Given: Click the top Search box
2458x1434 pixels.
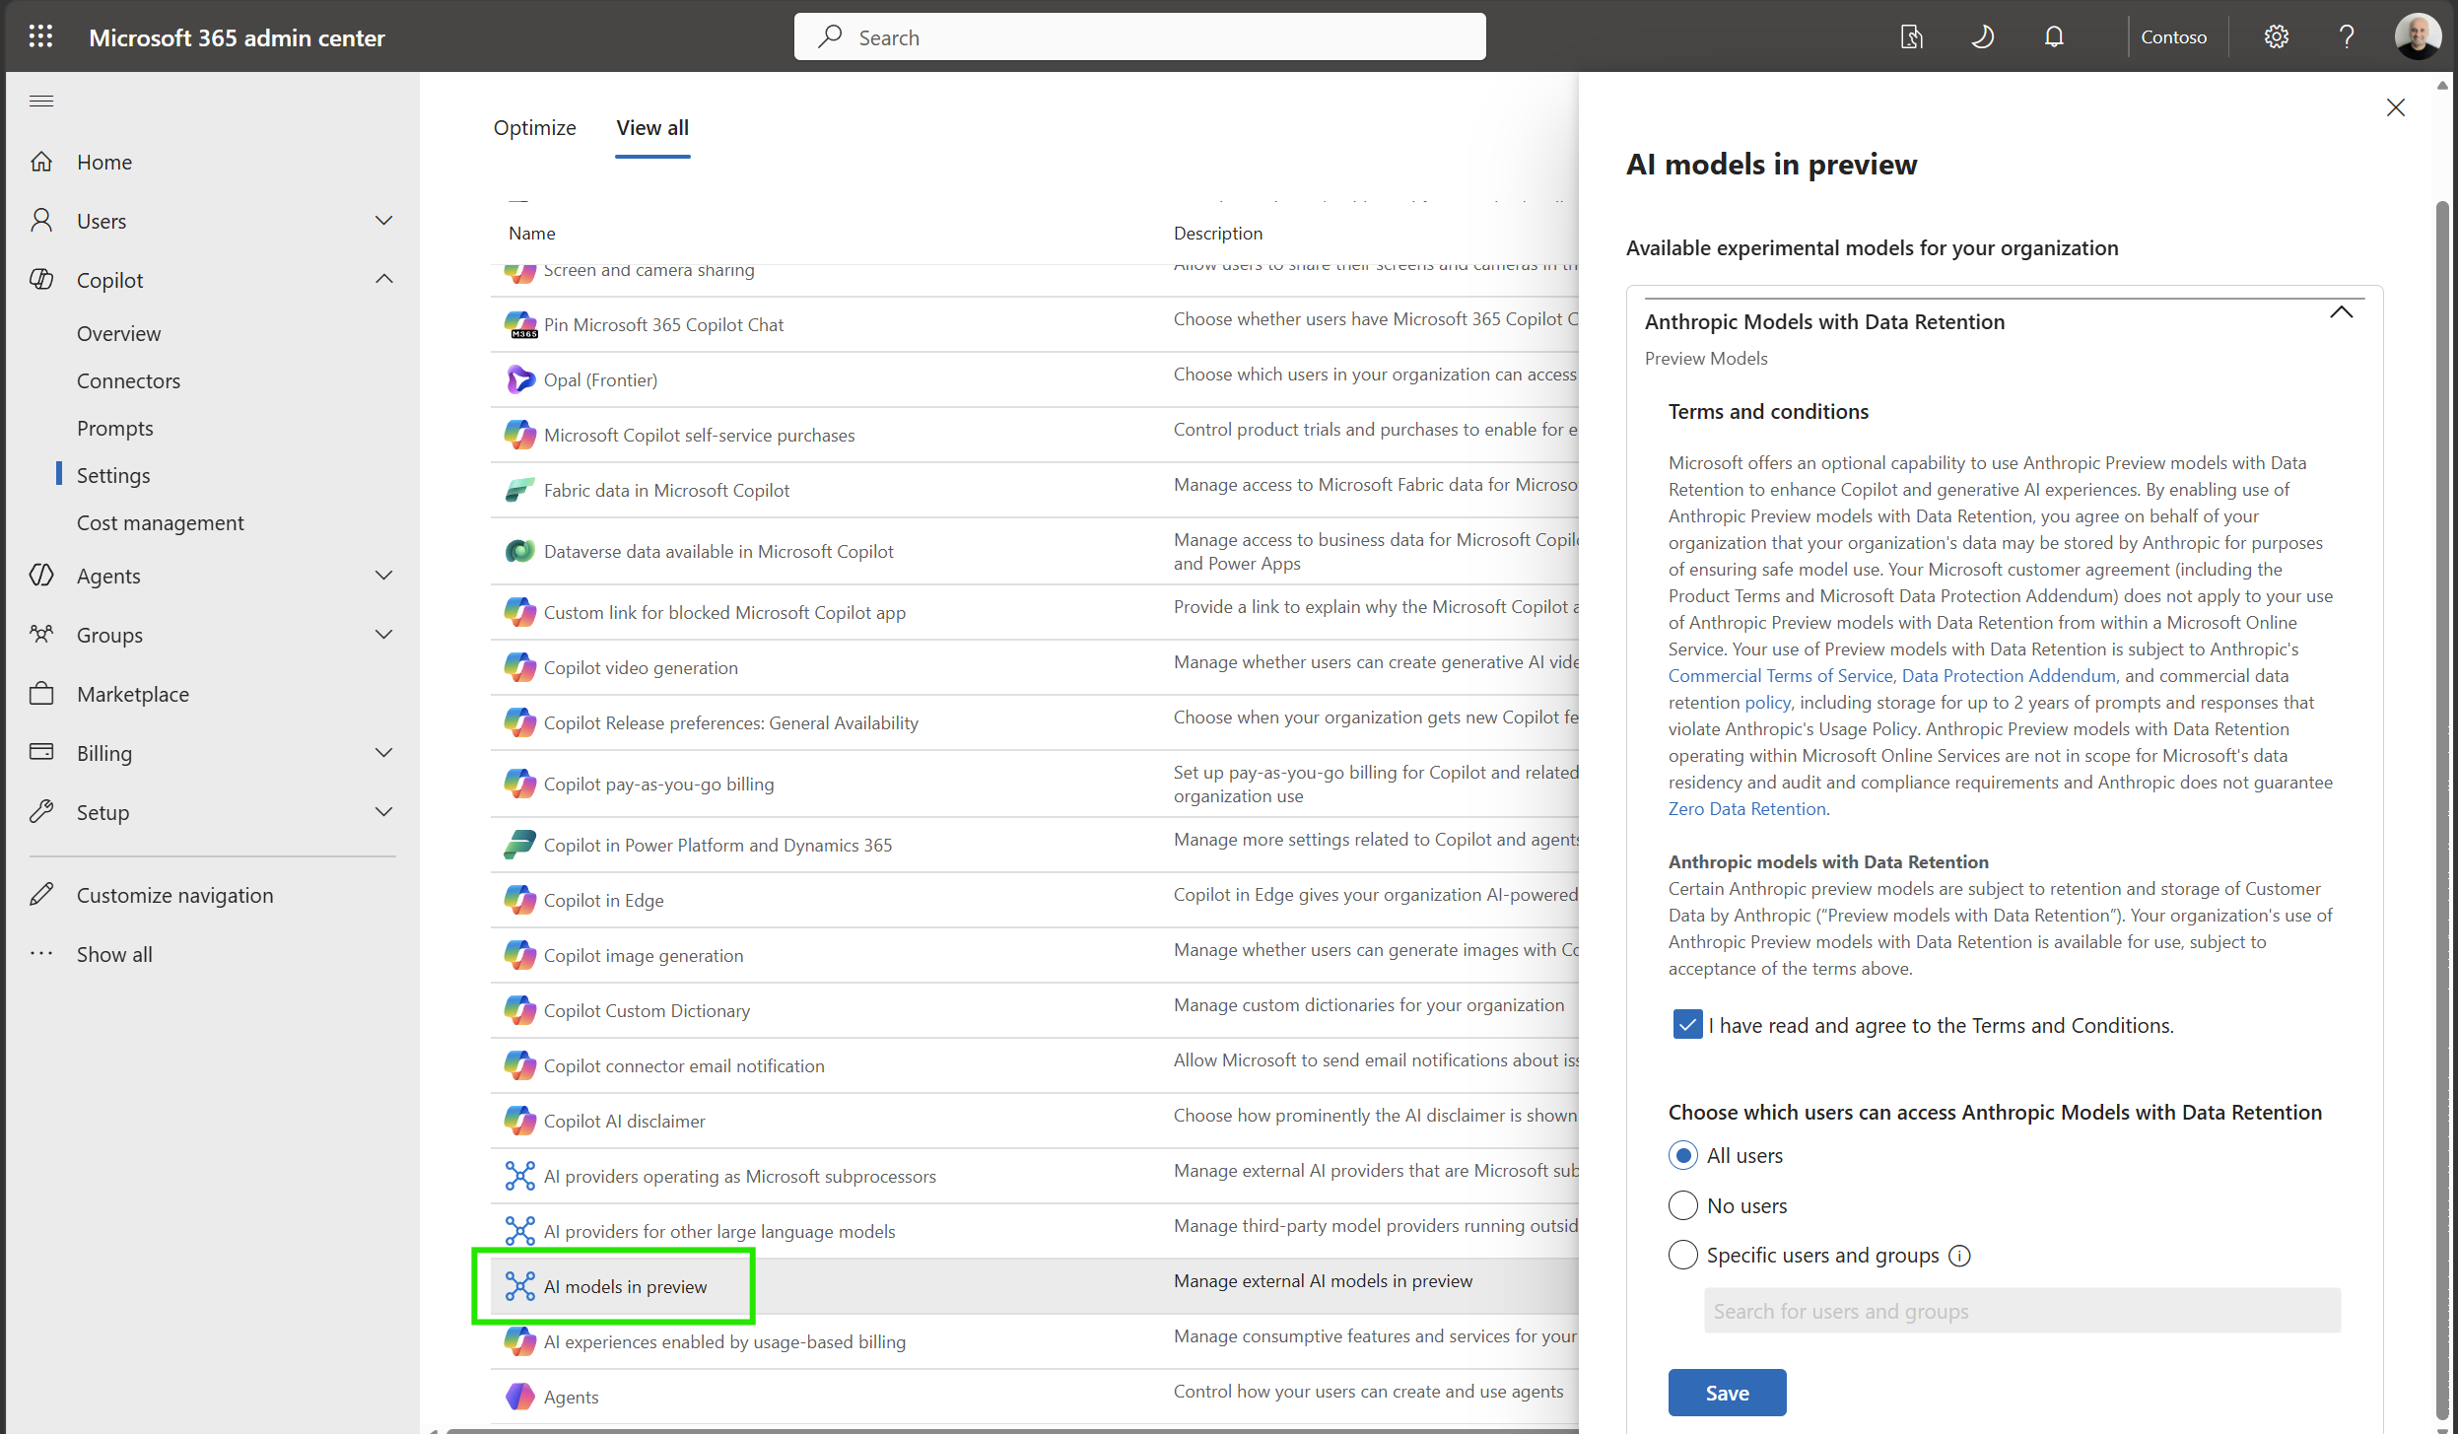Looking at the screenshot, I should pos(1139,37).
